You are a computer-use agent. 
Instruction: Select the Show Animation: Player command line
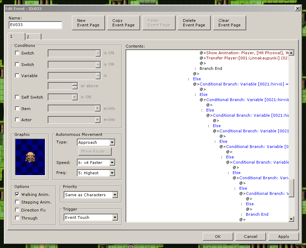tap(244, 53)
